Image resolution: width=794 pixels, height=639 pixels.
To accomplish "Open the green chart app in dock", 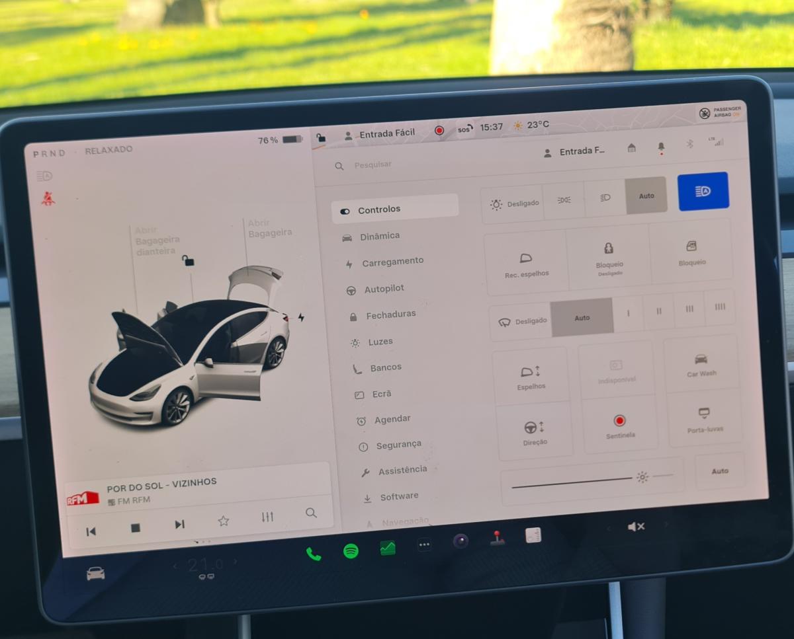I will pyautogui.click(x=388, y=548).
